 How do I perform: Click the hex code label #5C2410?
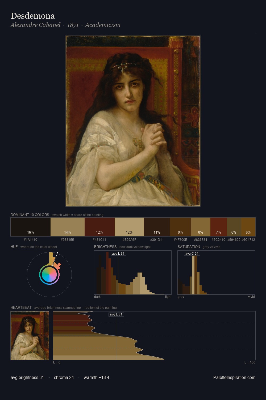point(219,240)
